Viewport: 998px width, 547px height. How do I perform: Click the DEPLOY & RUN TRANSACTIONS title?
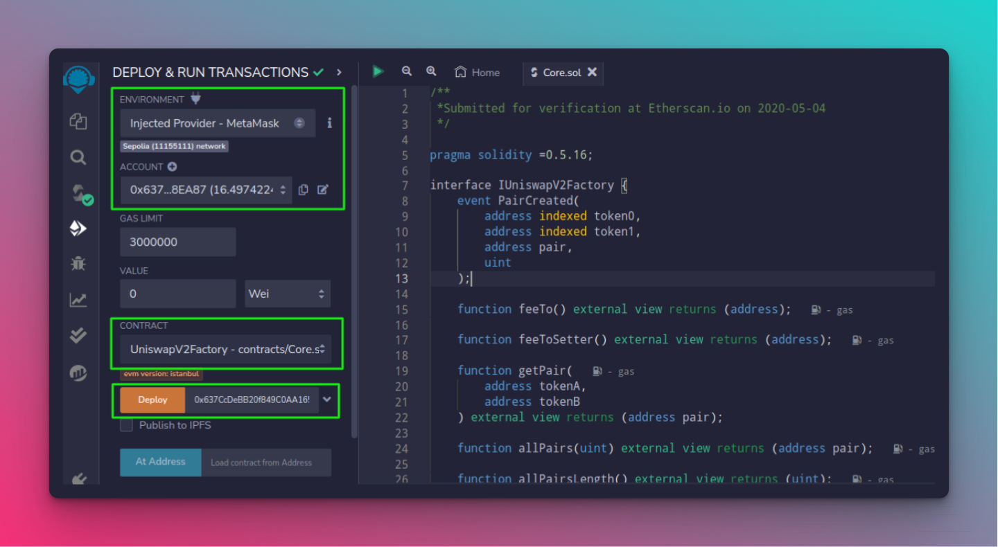[211, 72]
